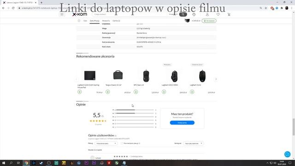Filter reviews by the 6-star rating bar
This screenshot has width=295, height=166.
point(135,110)
